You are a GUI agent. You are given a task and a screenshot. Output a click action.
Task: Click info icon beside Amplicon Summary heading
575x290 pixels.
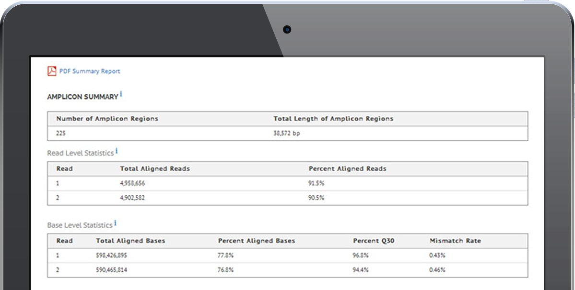click(x=121, y=95)
